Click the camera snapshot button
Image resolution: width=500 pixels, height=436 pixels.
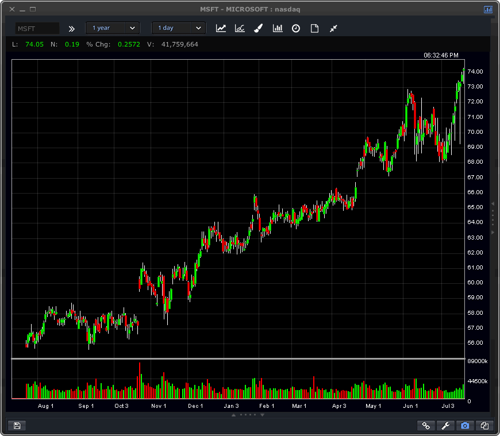click(465, 426)
